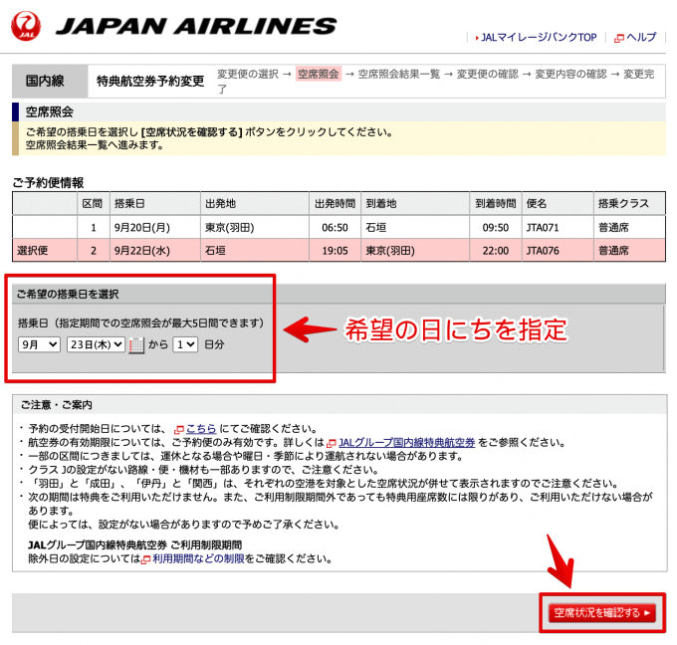
Task: Click the 空席照会 step in the breadcrumb
Action: [318, 74]
